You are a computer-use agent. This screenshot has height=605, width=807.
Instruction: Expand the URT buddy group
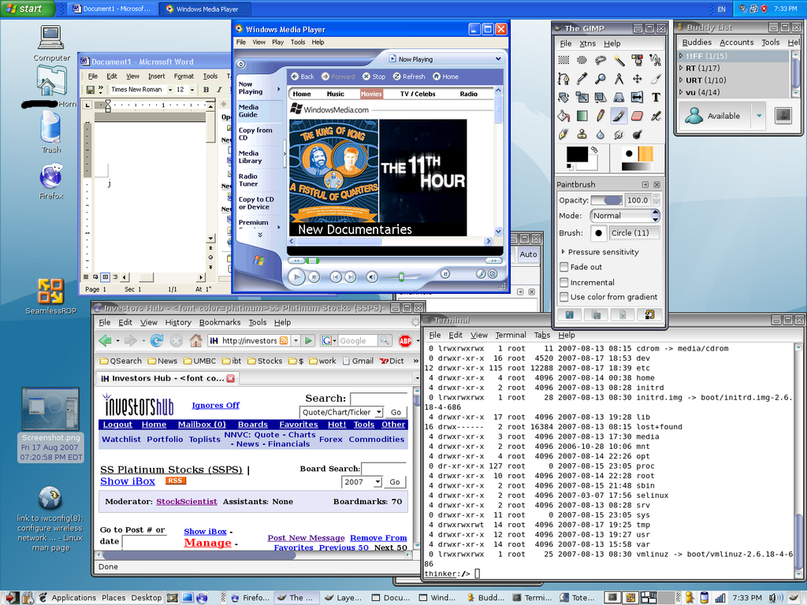(681, 80)
